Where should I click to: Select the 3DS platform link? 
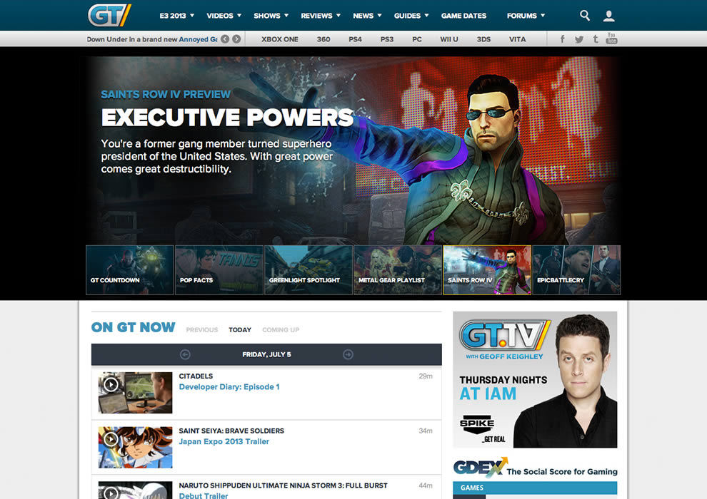click(483, 39)
